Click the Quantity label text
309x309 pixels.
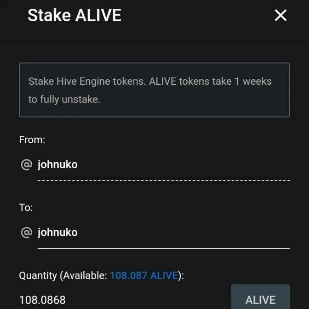point(38,275)
